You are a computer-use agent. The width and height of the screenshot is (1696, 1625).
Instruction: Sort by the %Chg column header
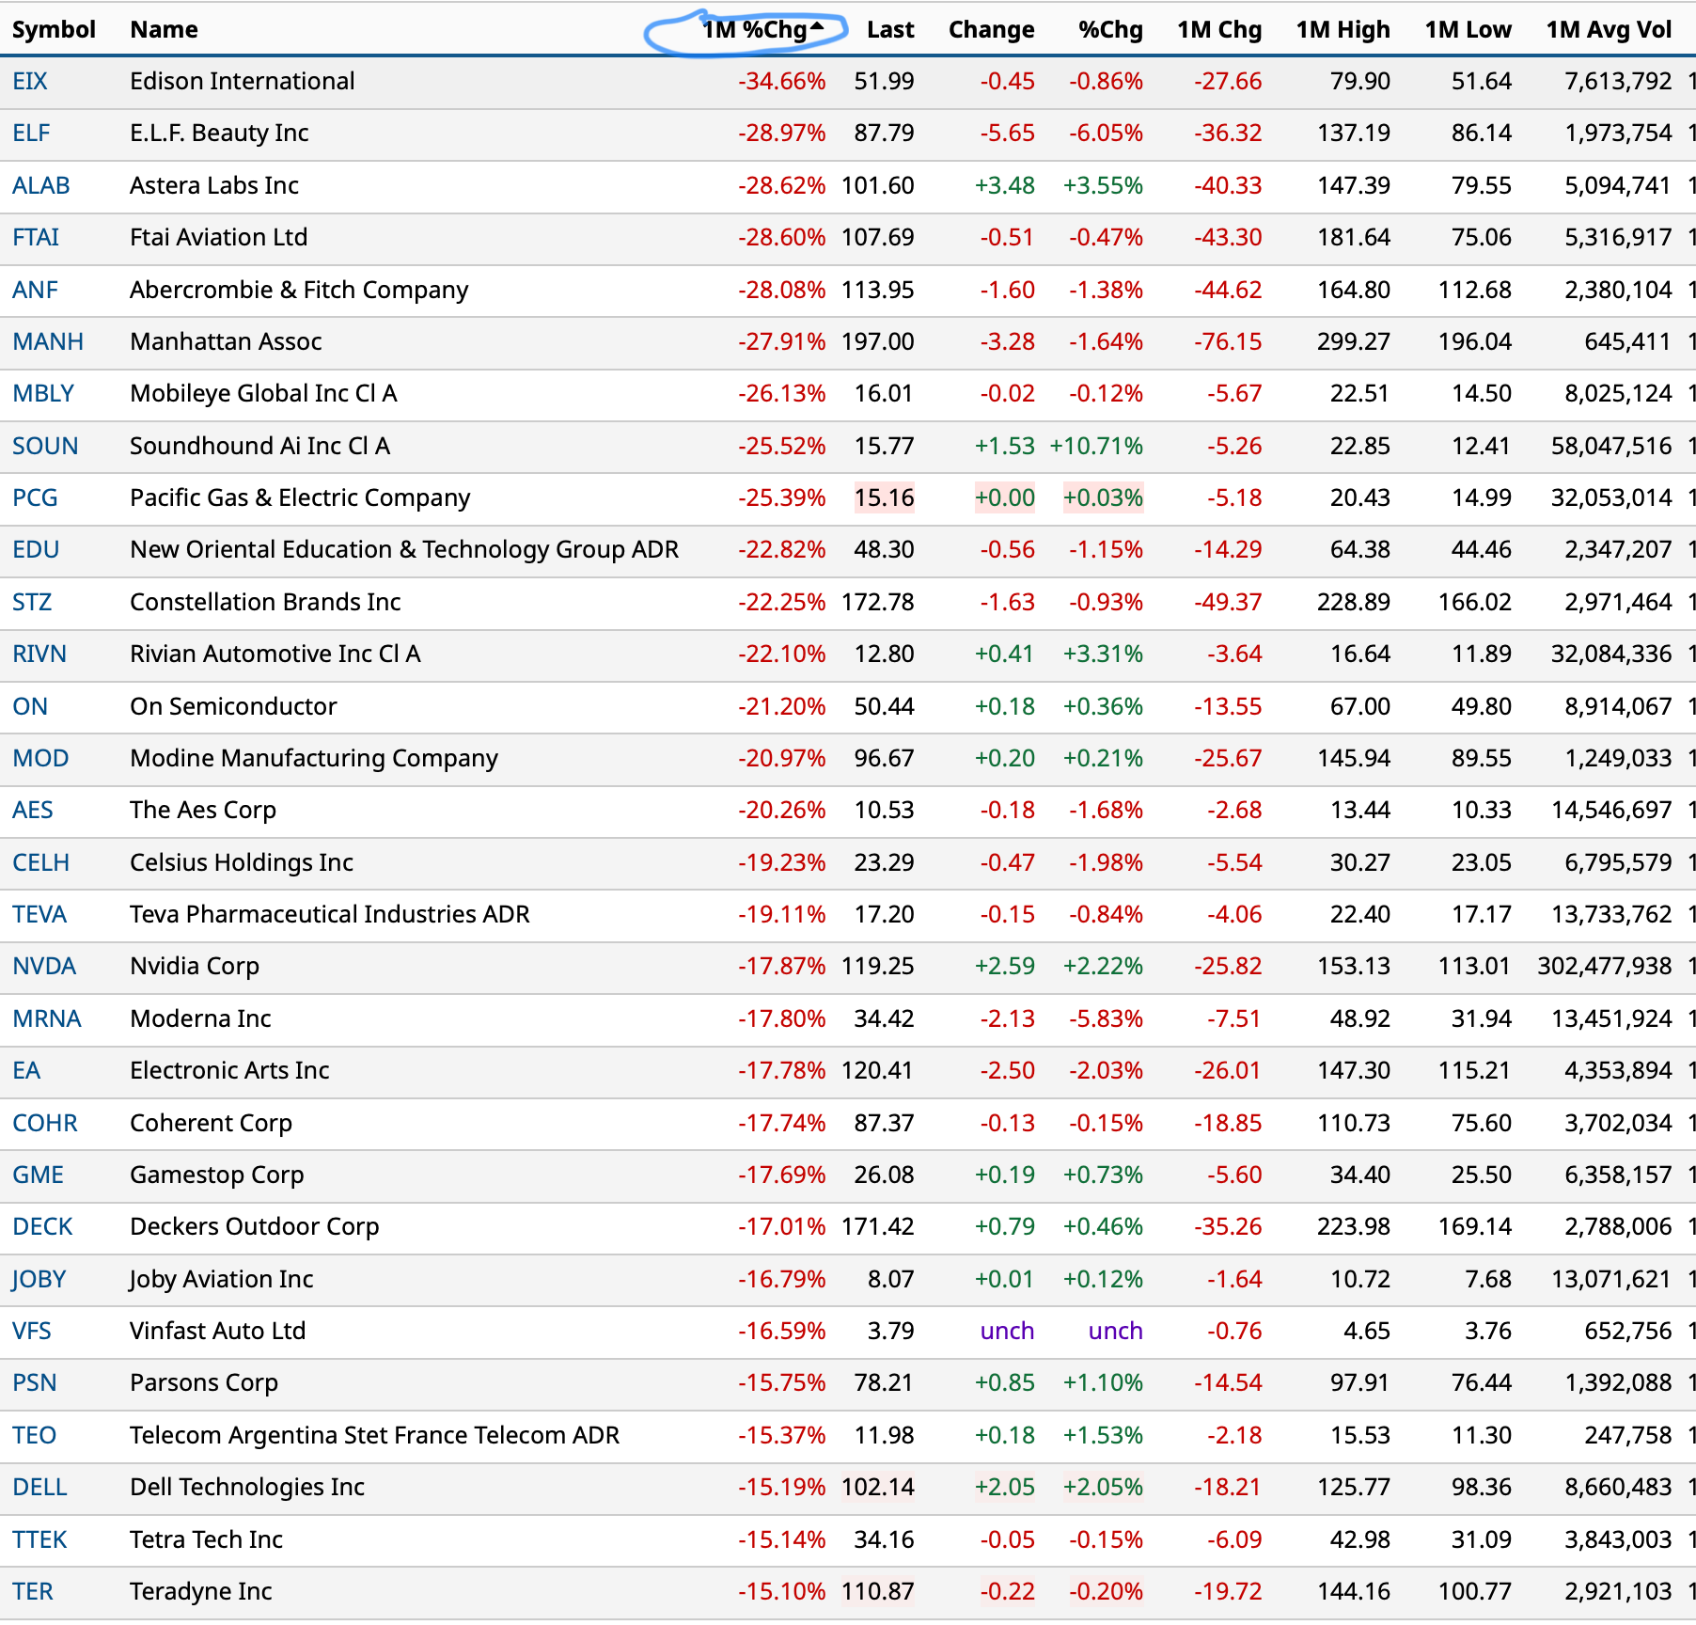[1109, 30]
